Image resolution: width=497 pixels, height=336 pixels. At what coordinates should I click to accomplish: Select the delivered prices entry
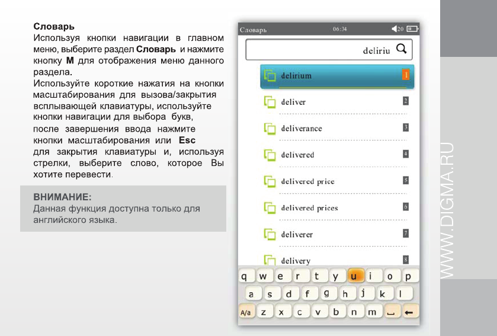click(337, 208)
